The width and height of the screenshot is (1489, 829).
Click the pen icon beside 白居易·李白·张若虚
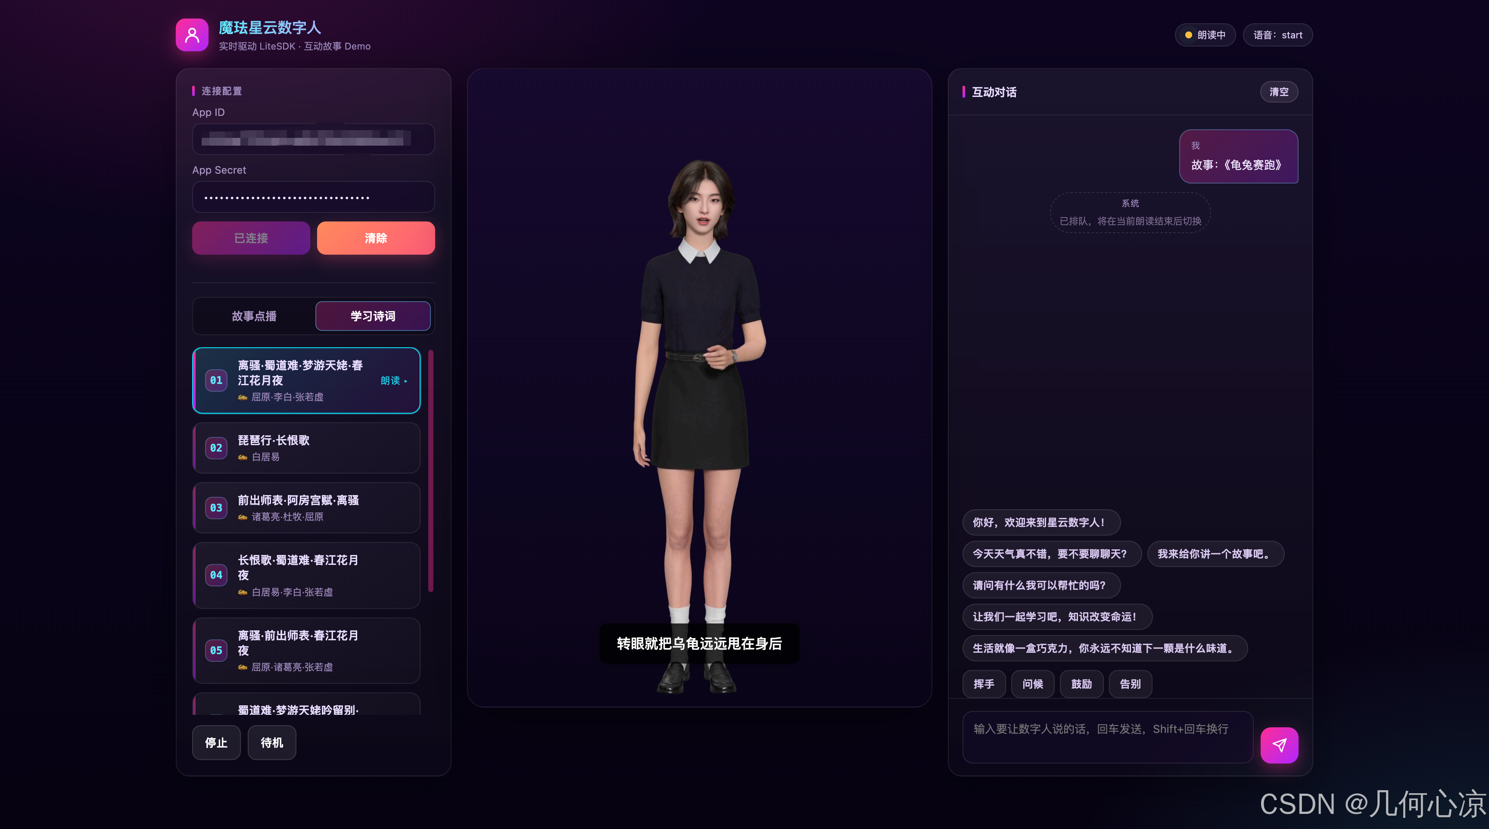[243, 592]
